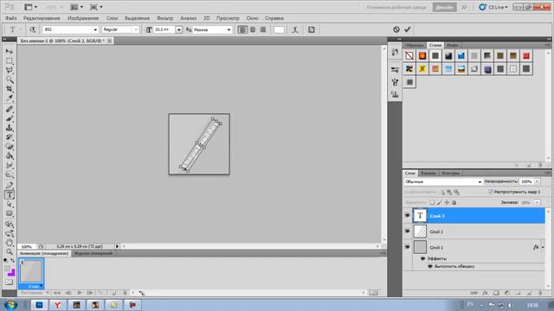The image size is (554, 311).
Task: Select animation frame 1 thumbnail
Action: [x=31, y=270]
